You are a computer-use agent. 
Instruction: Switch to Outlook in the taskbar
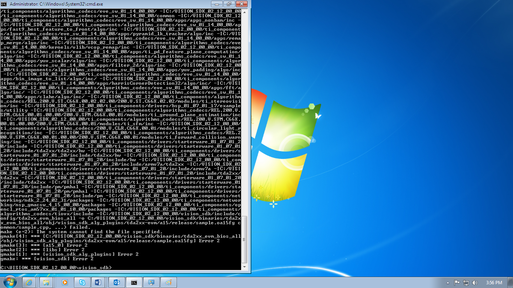tap(116, 282)
